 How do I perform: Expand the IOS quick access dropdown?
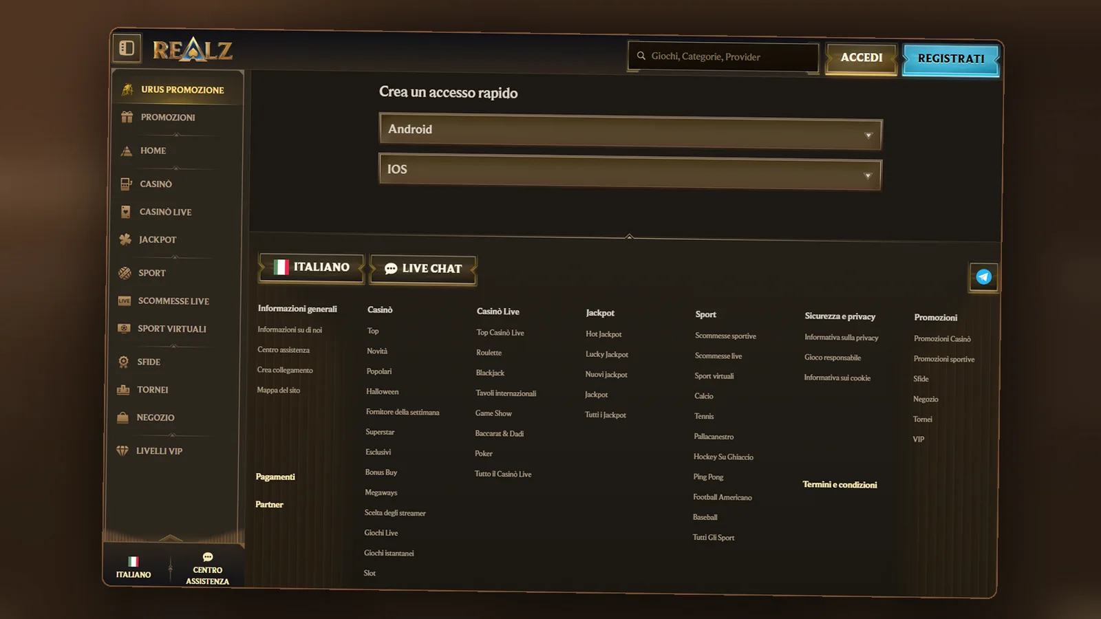click(x=630, y=172)
